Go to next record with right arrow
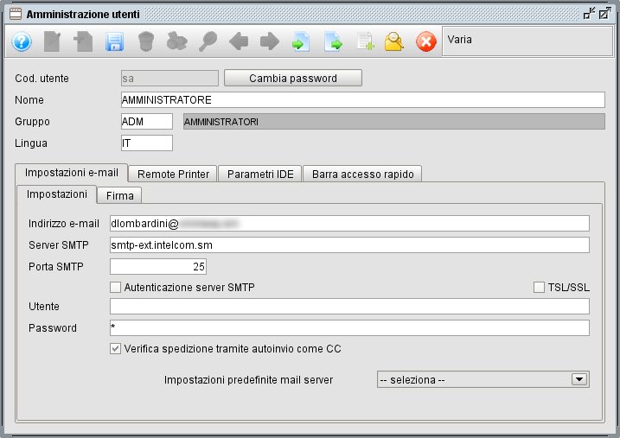 pyautogui.click(x=270, y=41)
